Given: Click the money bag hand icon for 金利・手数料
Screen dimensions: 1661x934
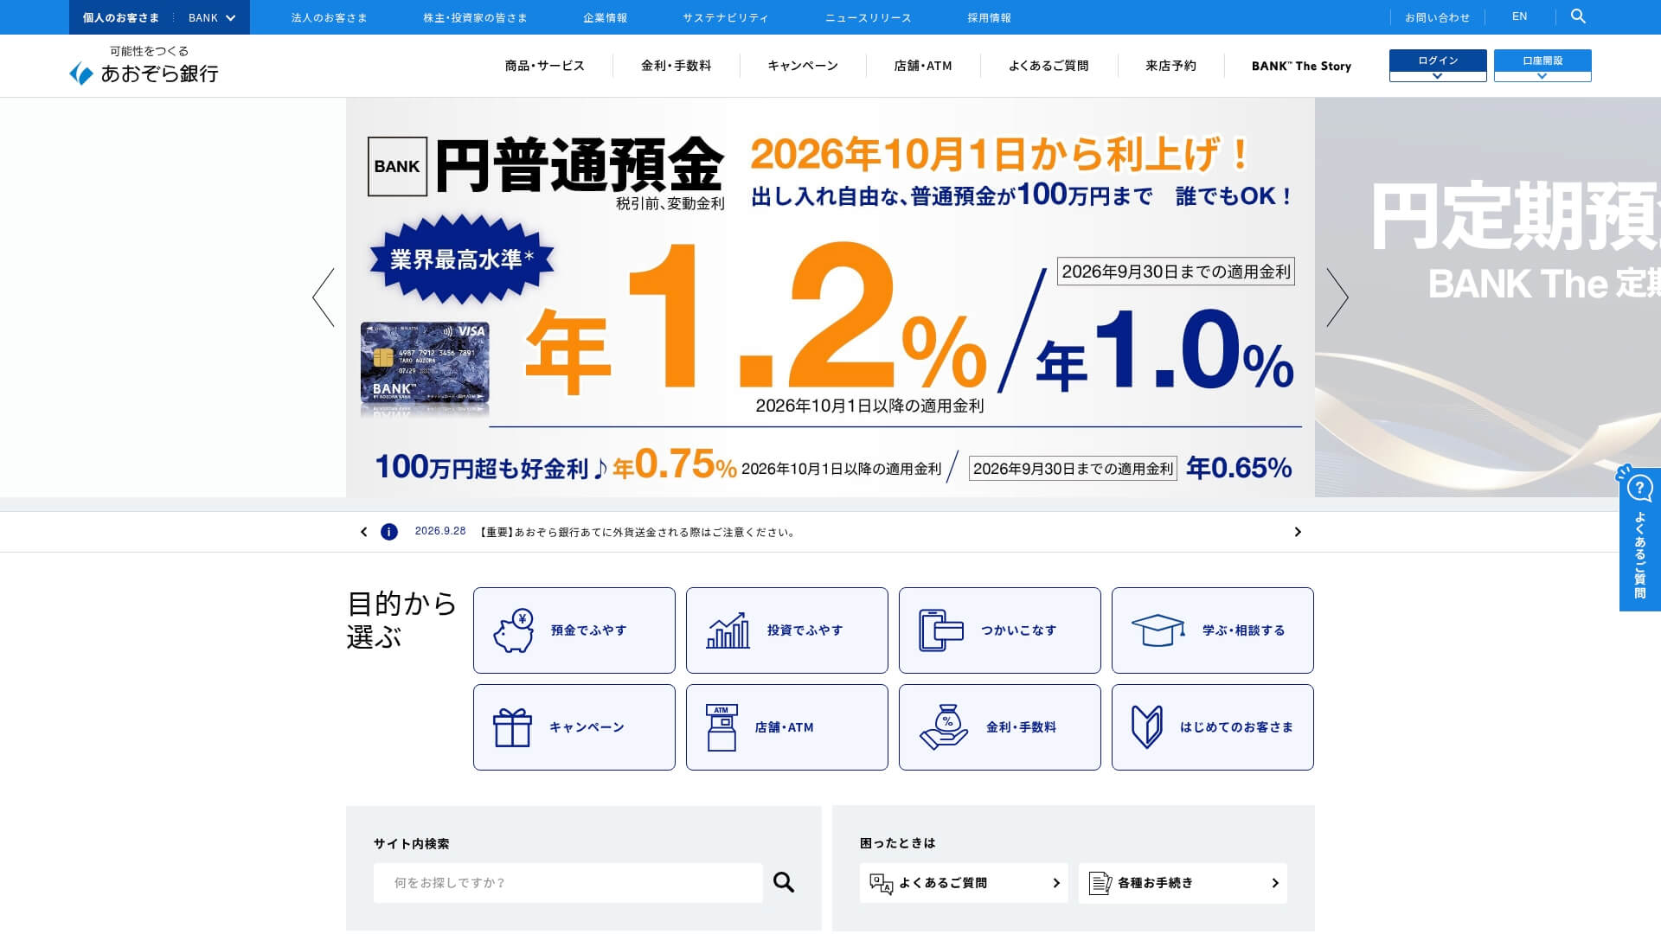Looking at the screenshot, I should pos(944,727).
